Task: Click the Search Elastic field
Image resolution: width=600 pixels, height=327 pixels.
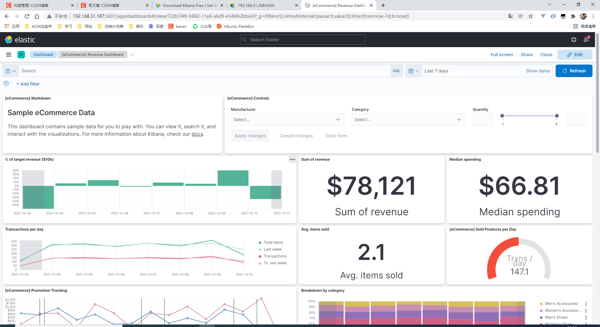Action: pos(302,40)
